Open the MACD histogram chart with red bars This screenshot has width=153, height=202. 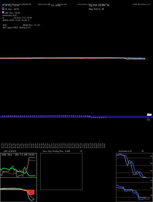pyautogui.click(x=18, y=190)
